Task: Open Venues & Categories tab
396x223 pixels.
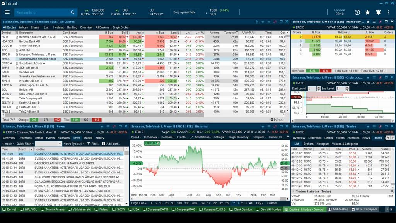Action: pyautogui.click(x=345, y=144)
